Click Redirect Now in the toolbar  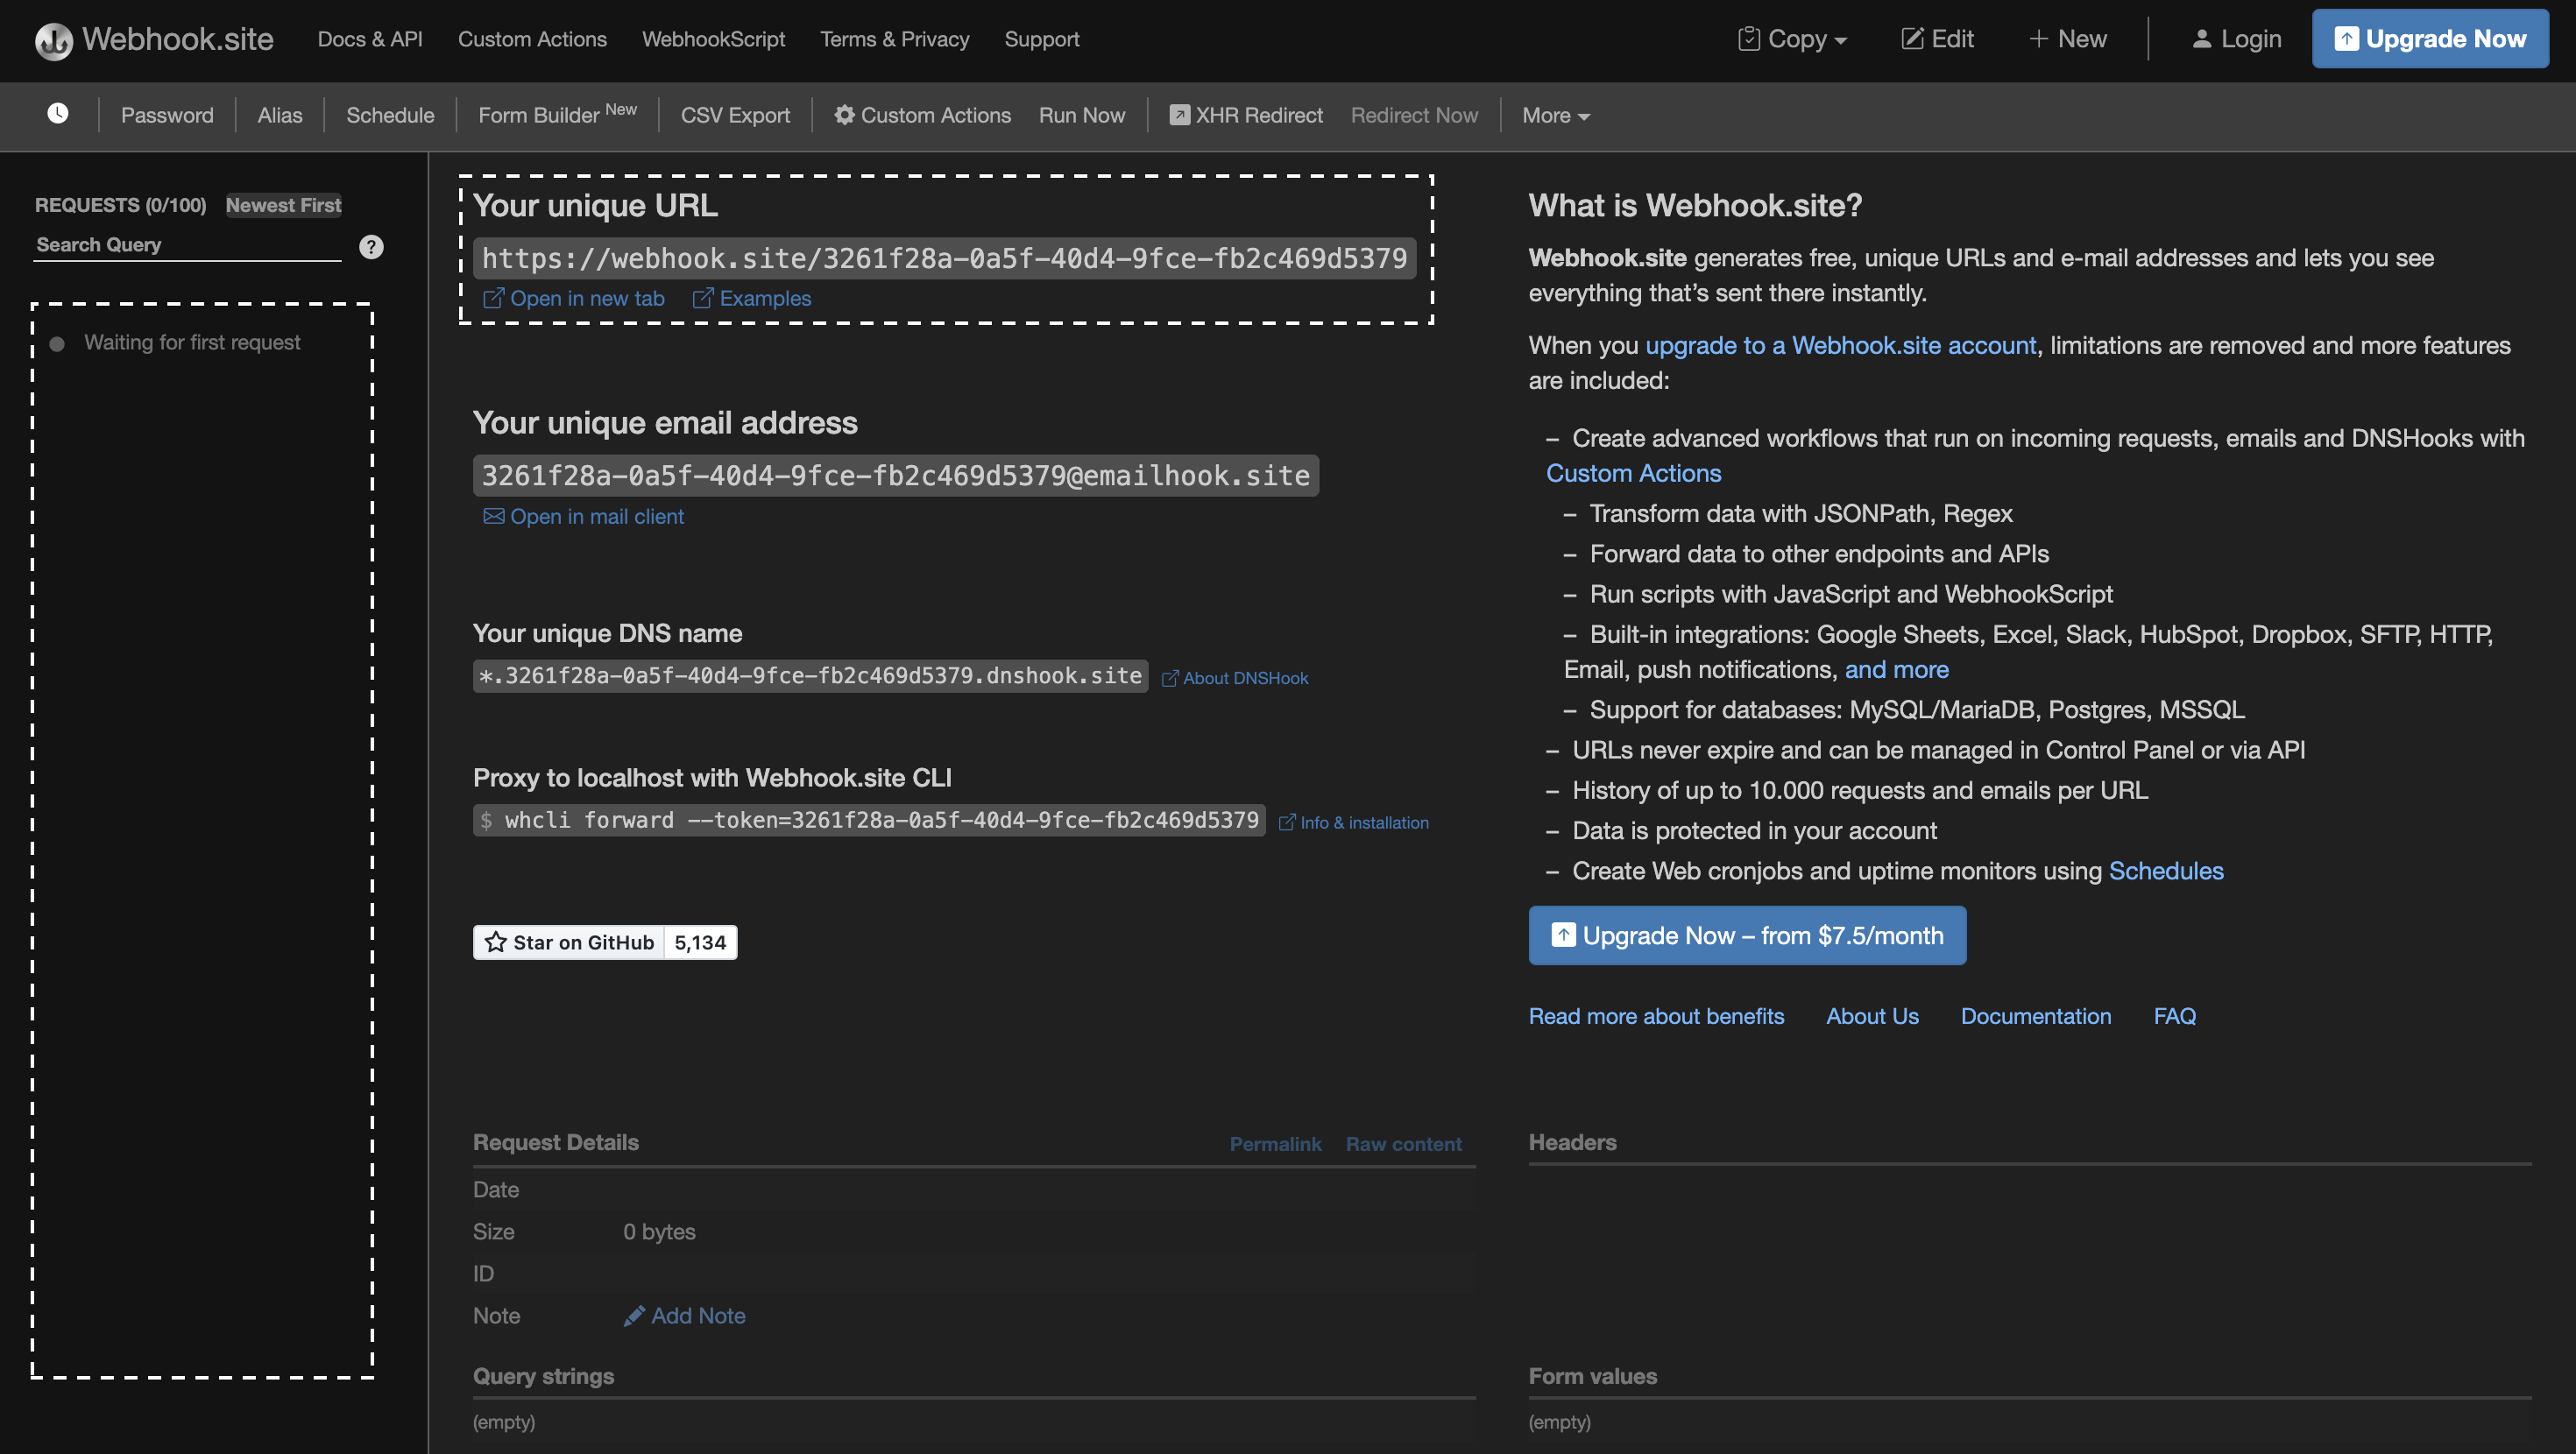tap(1414, 115)
